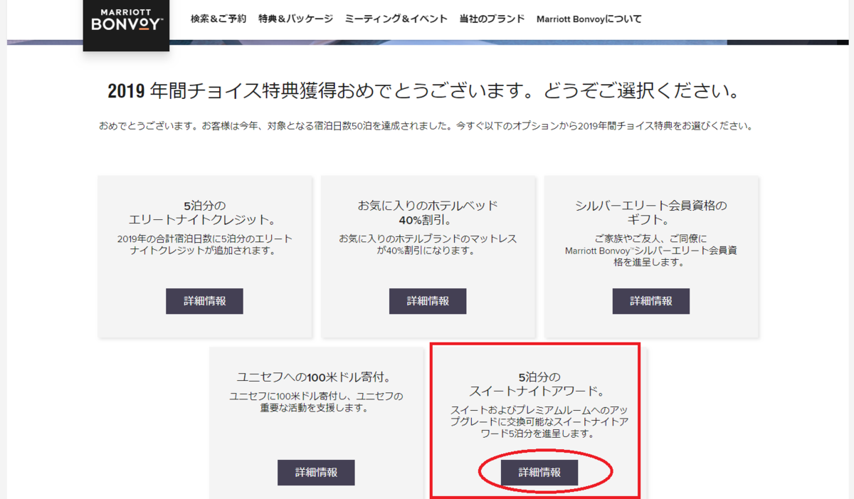Select the ユニセフへの100米ドル寄付 card title
The height and width of the screenshot is (499, 854).
click(x=316, y=377)
